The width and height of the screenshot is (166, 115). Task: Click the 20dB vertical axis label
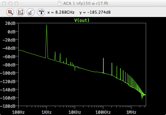point(10,23)
